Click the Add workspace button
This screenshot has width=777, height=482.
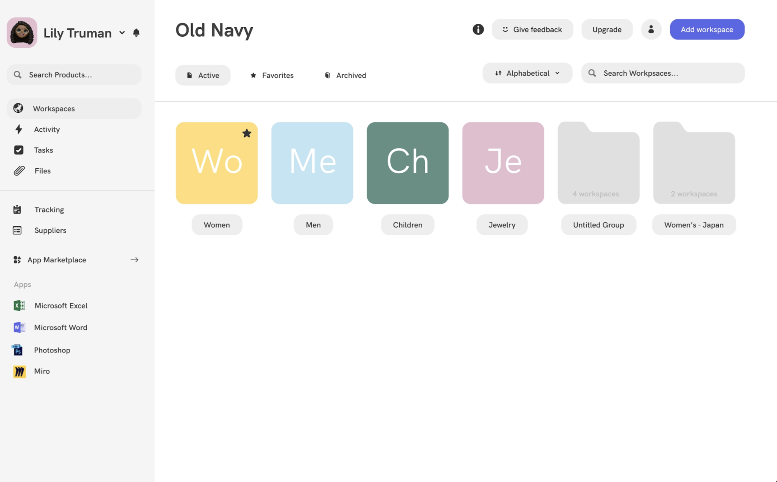[x=707, y=29]
